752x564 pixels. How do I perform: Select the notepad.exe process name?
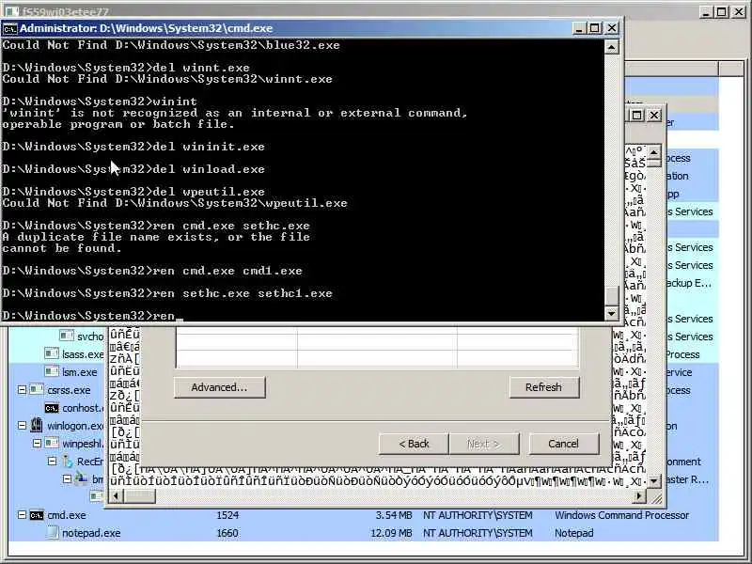point(91,533)
